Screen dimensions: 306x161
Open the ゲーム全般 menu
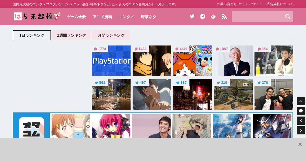pyautogui.click(x=76, y=17)
